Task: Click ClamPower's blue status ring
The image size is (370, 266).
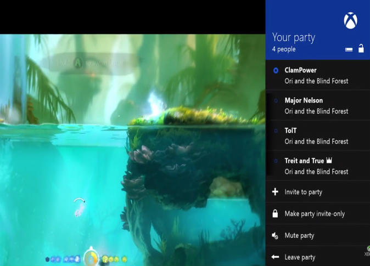Action: [276, 71]
